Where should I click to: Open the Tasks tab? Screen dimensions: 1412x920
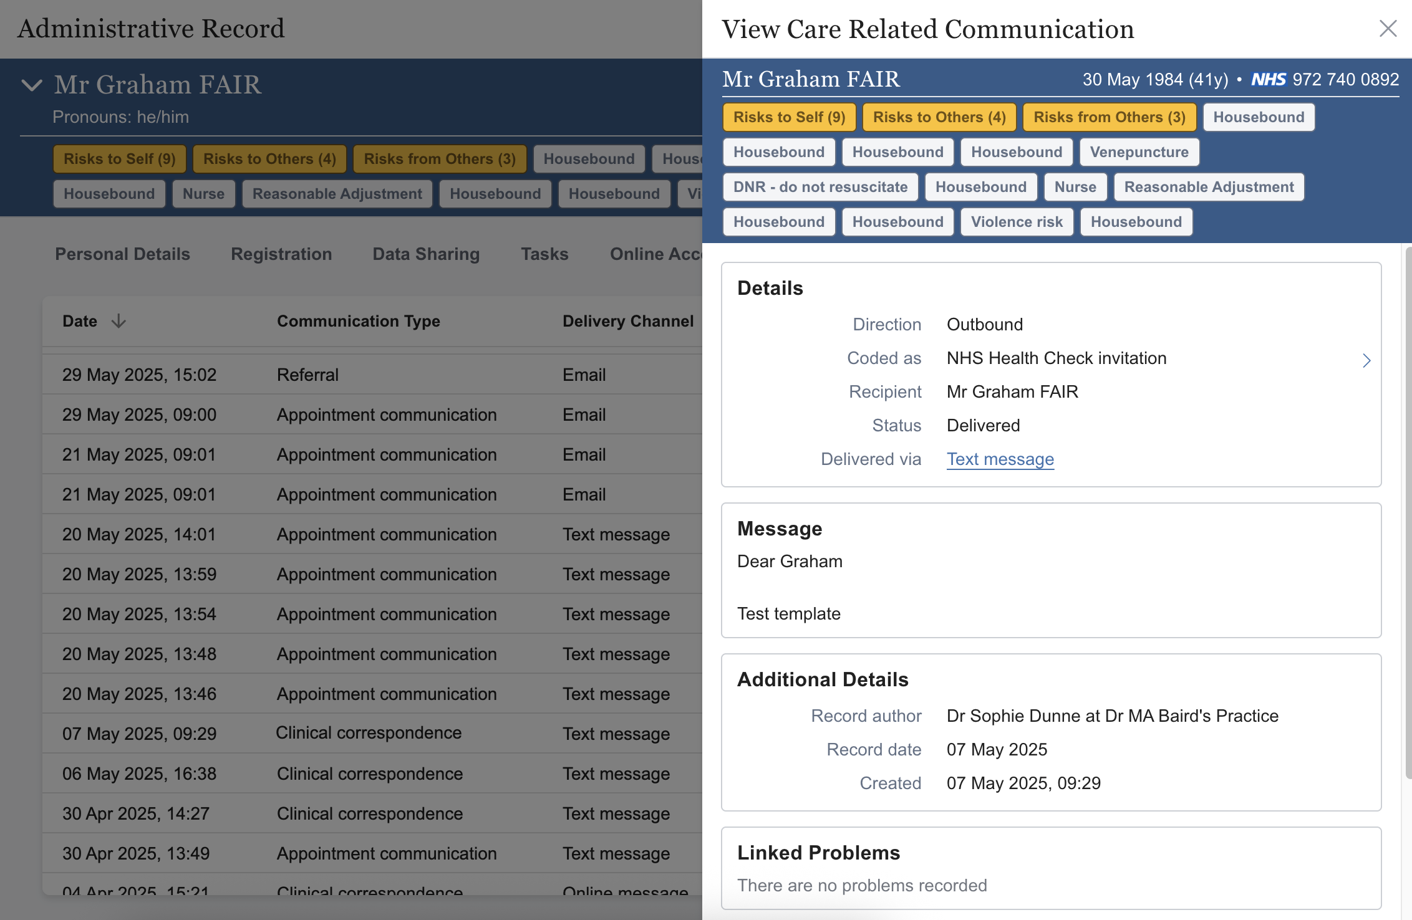pyautogui.click(x=544, y=254)
